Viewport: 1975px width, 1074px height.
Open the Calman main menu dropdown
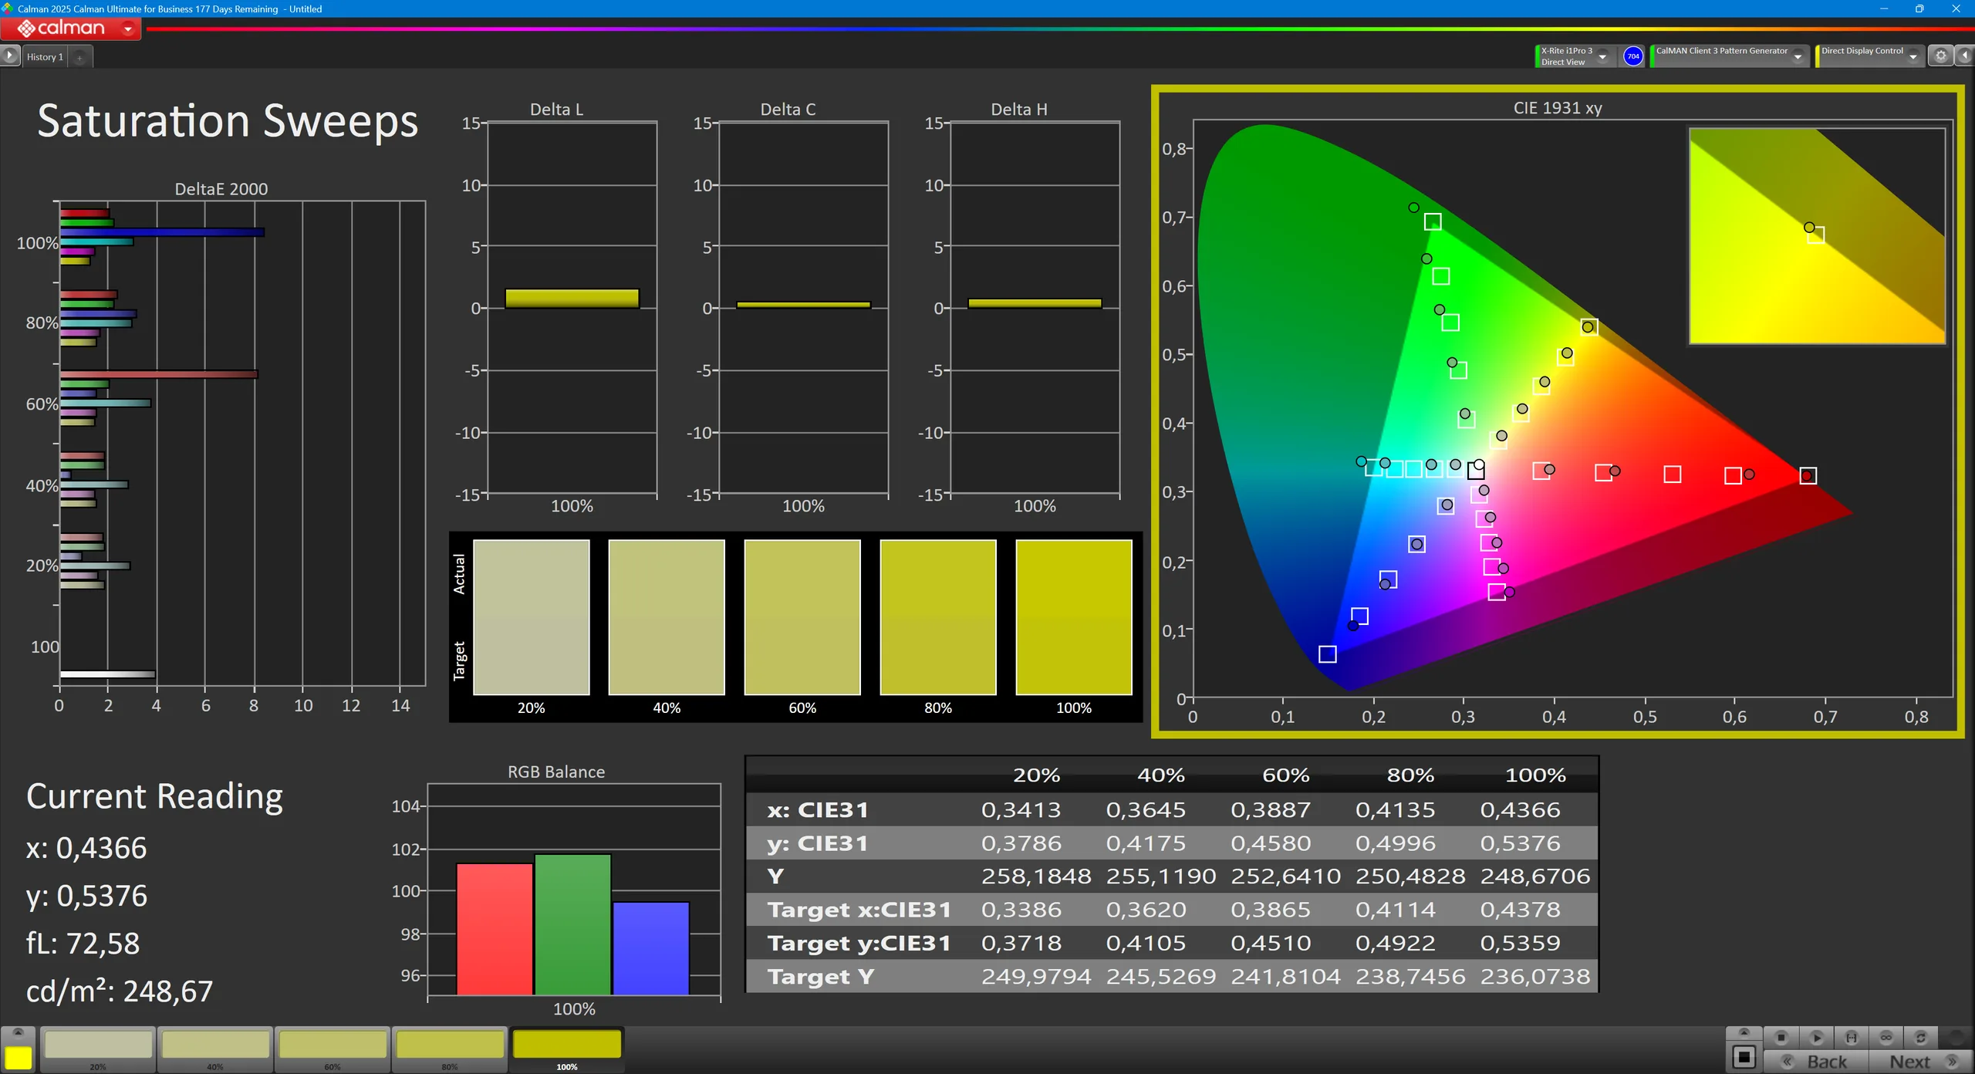(x=128, y=29)
